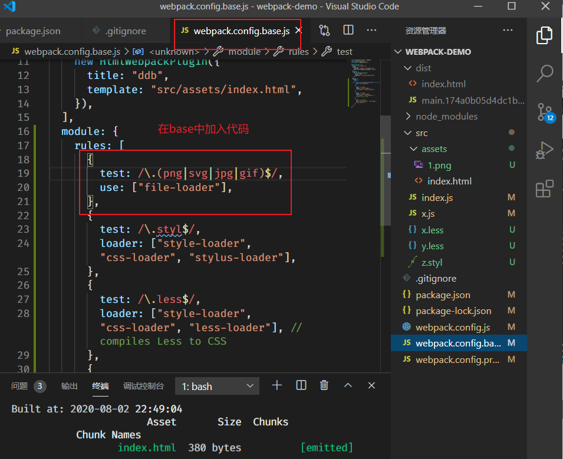This screenshot has width=563, height=459.
Task: Open the Extensions view
Action: pos(544,189)
